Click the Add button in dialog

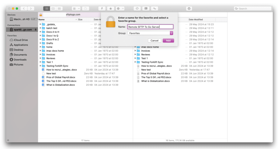(x=168, y=40)
